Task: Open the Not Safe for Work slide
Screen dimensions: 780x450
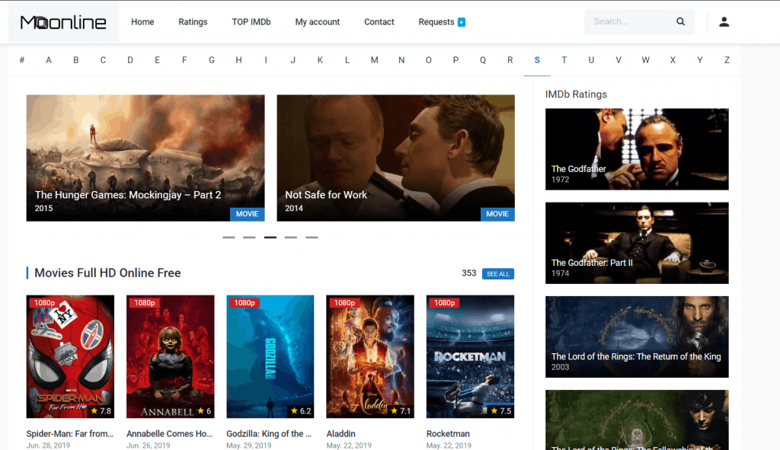Action: (395, 158)
